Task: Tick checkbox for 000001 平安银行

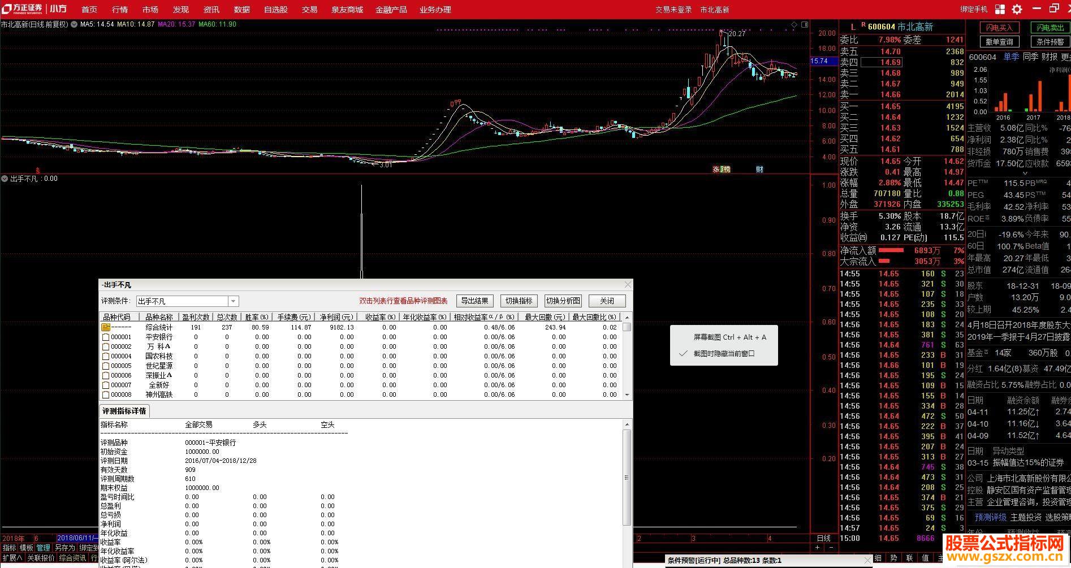Action: [x=106, y=337]
